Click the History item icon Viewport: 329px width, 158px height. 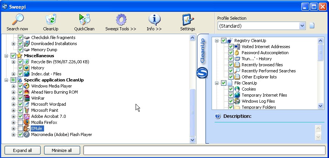[27, 68]
